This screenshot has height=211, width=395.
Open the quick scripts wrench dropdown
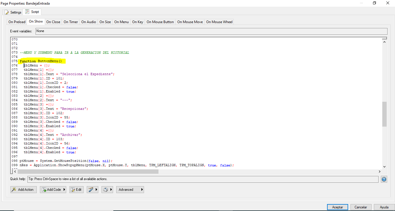pyautogui.click(x=93, y=190)
